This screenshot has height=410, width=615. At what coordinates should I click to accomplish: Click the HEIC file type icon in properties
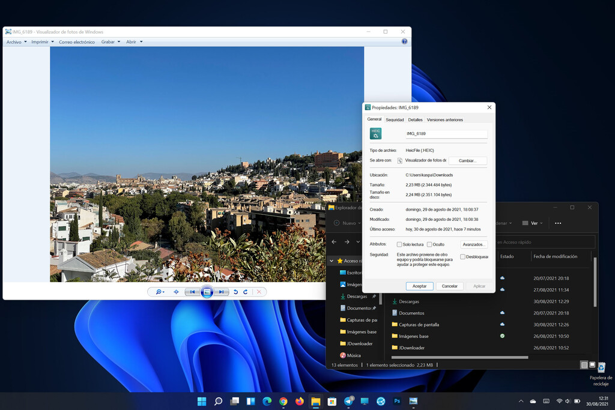[376, 134]
